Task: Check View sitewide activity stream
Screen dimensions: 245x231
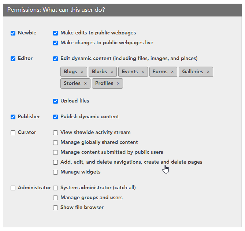Action: pos(55,133)
